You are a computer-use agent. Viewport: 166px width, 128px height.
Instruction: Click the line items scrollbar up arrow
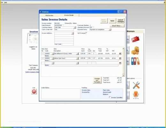pyautogui.click(x=123, y=49)
